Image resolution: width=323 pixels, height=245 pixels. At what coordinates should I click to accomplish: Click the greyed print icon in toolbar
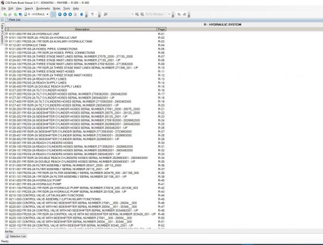point(93,15)
